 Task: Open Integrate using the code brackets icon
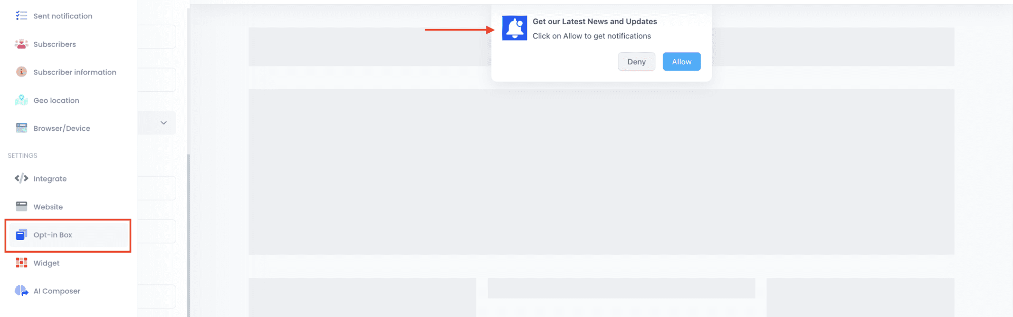(21, 179)
